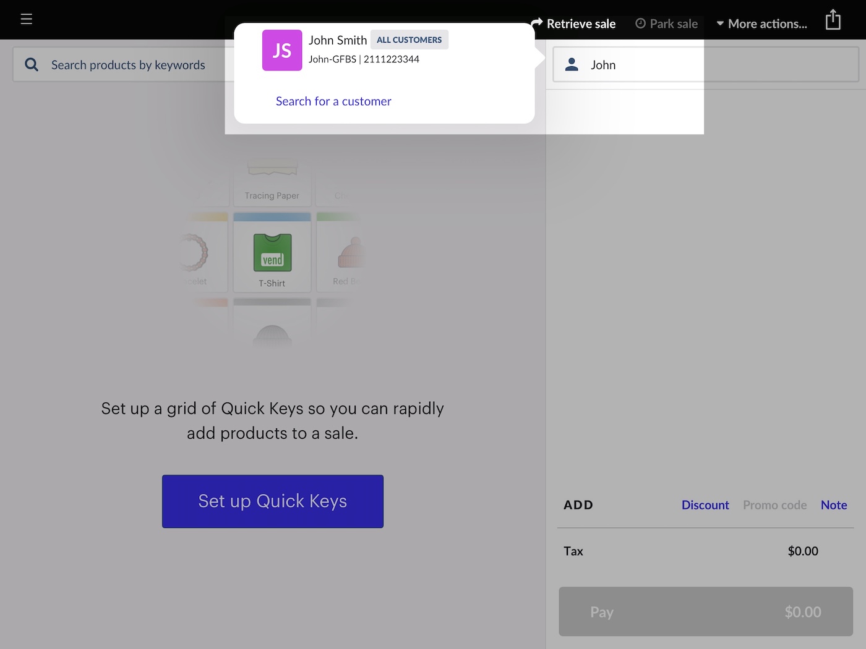Click the product search magnifier icon
Screen dimensions: 866x649
[x=32, y=65]
